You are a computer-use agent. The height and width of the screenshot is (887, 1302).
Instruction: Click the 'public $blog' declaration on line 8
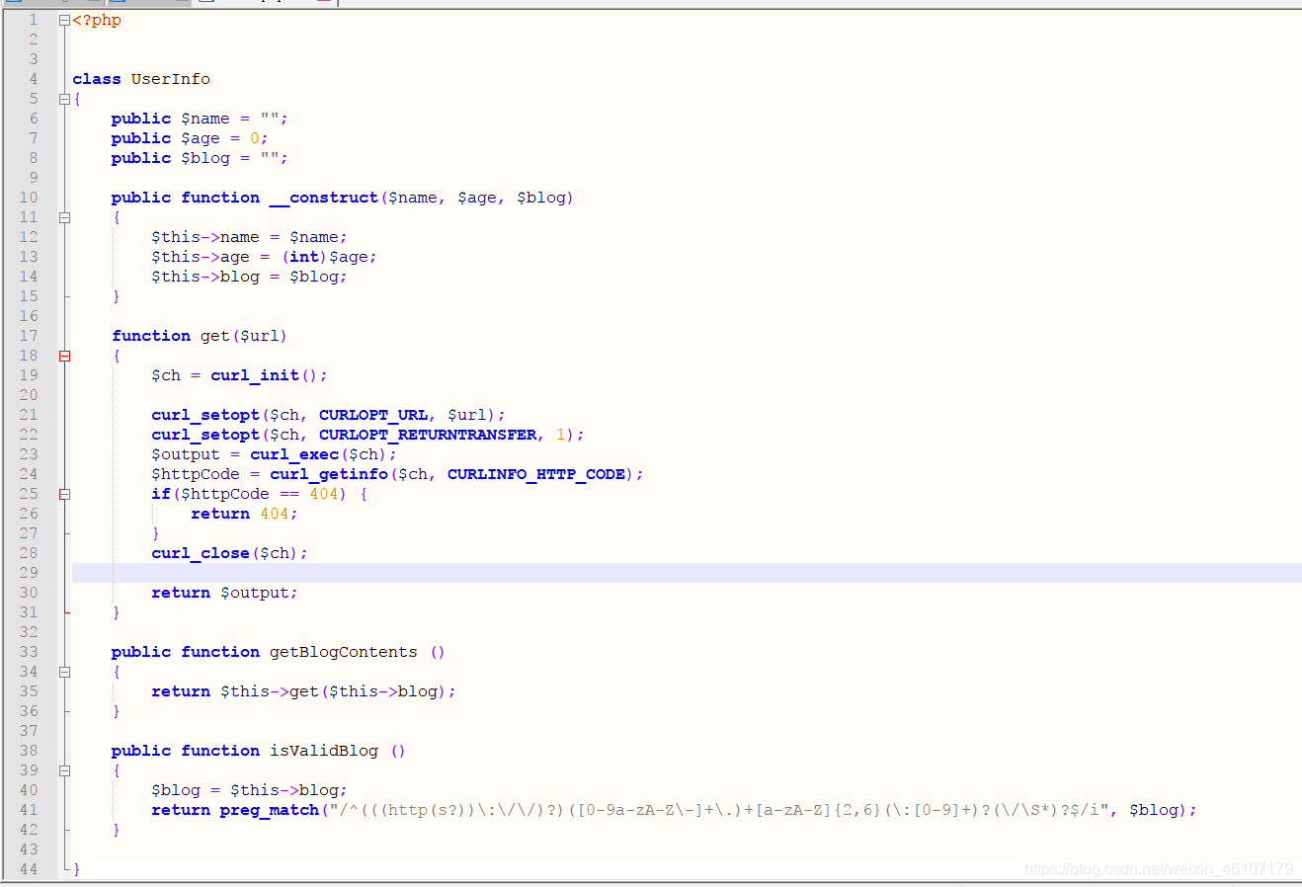pos(200,158)
